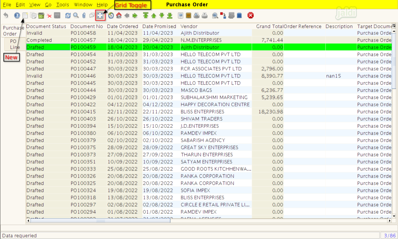
Task: Click the red Exit window icon
Action: click(x=251, y=16)
